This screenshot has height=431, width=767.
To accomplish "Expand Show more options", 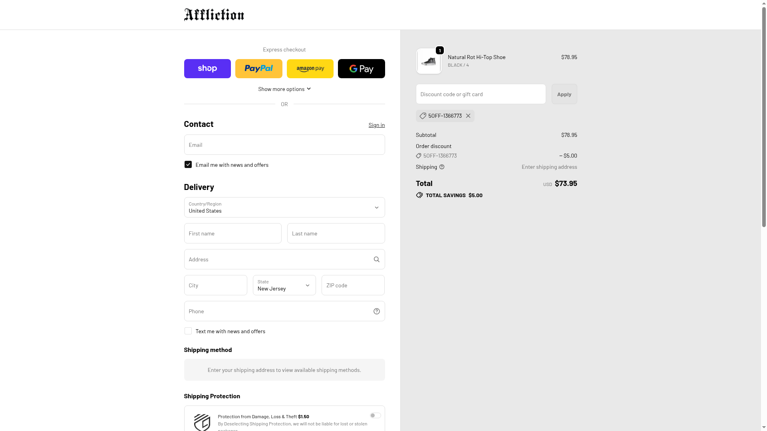I will coord(284,89).
